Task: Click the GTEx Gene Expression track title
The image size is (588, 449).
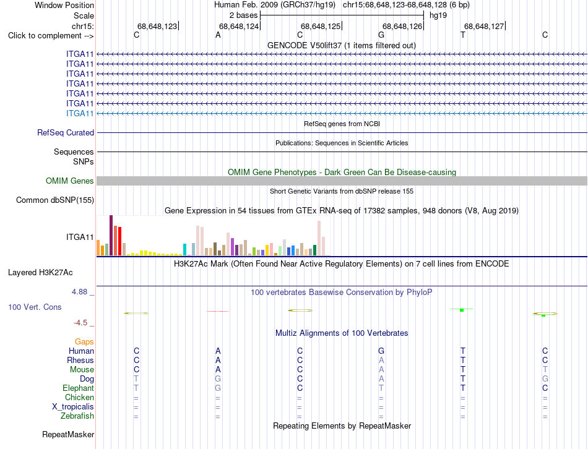Action: point(342,211)
